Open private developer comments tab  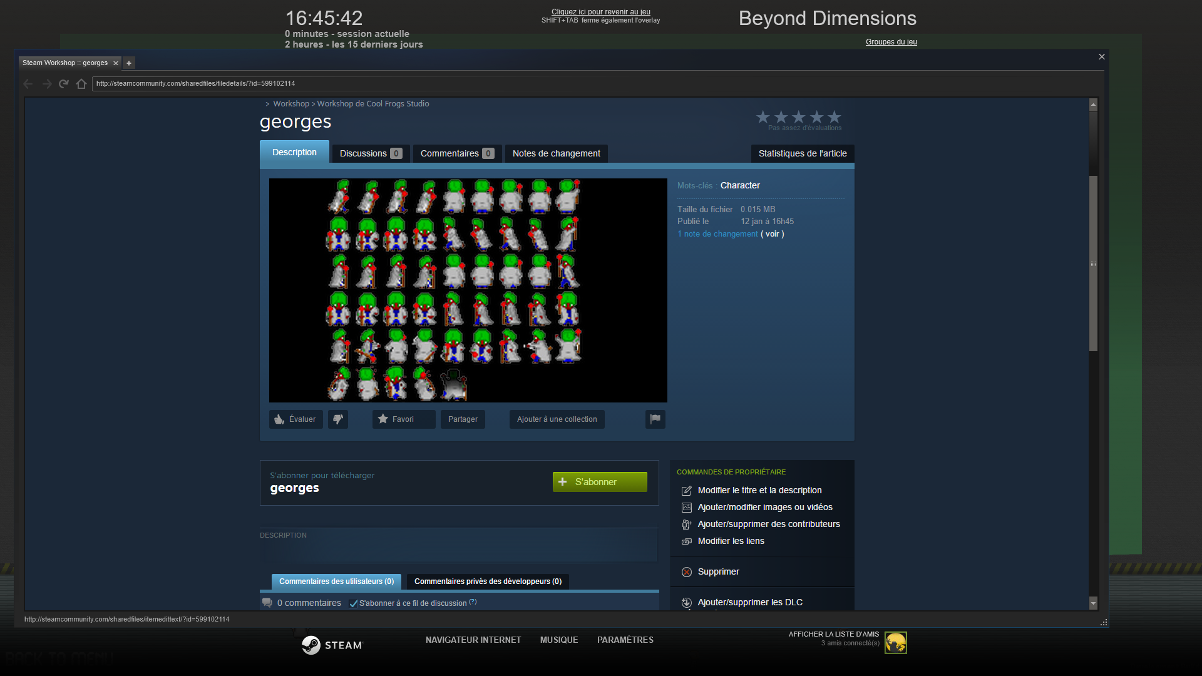[488, 581]
